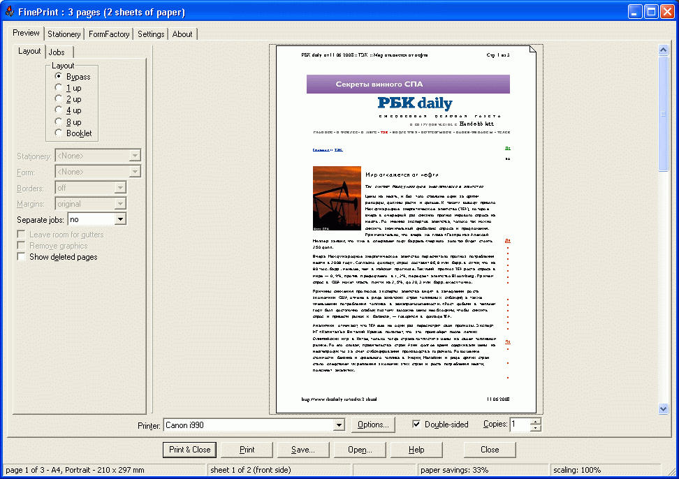Click the preview scrollbar down arrow
The width and height of the screenshot is (679, 479).
664,408
